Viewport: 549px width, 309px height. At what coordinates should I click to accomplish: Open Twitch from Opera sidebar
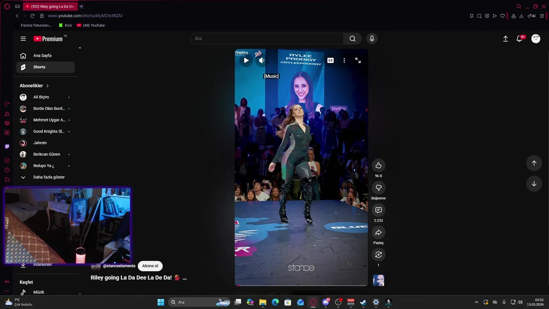click(x=7, y=146)
